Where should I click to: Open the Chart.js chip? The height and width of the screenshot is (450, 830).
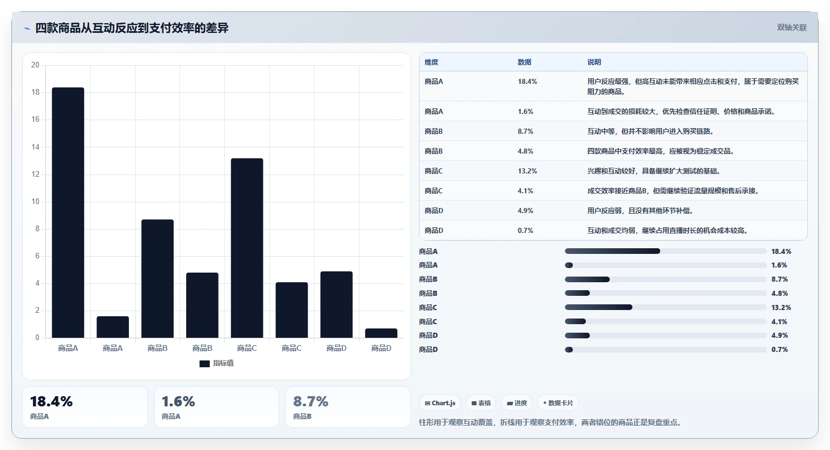(440, 403)
